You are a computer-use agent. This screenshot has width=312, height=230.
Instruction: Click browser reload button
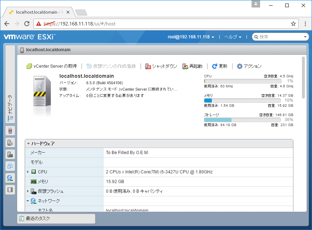[x=27, y=24]
